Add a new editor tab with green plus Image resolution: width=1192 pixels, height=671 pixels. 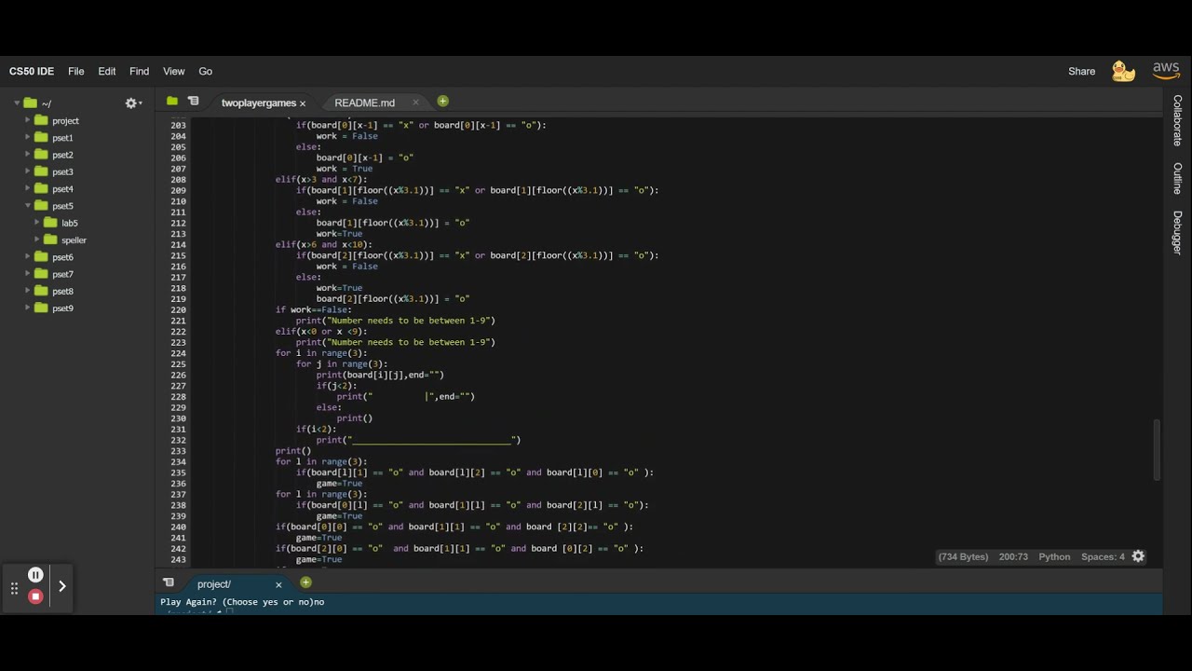[x=442, y=101]
